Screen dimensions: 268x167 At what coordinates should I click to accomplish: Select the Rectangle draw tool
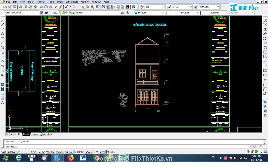click(3, 39)
